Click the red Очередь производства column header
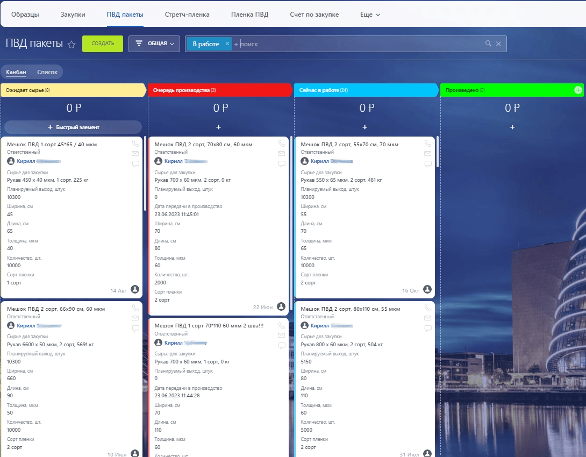586x457 pixels. (x=220, y=90)
